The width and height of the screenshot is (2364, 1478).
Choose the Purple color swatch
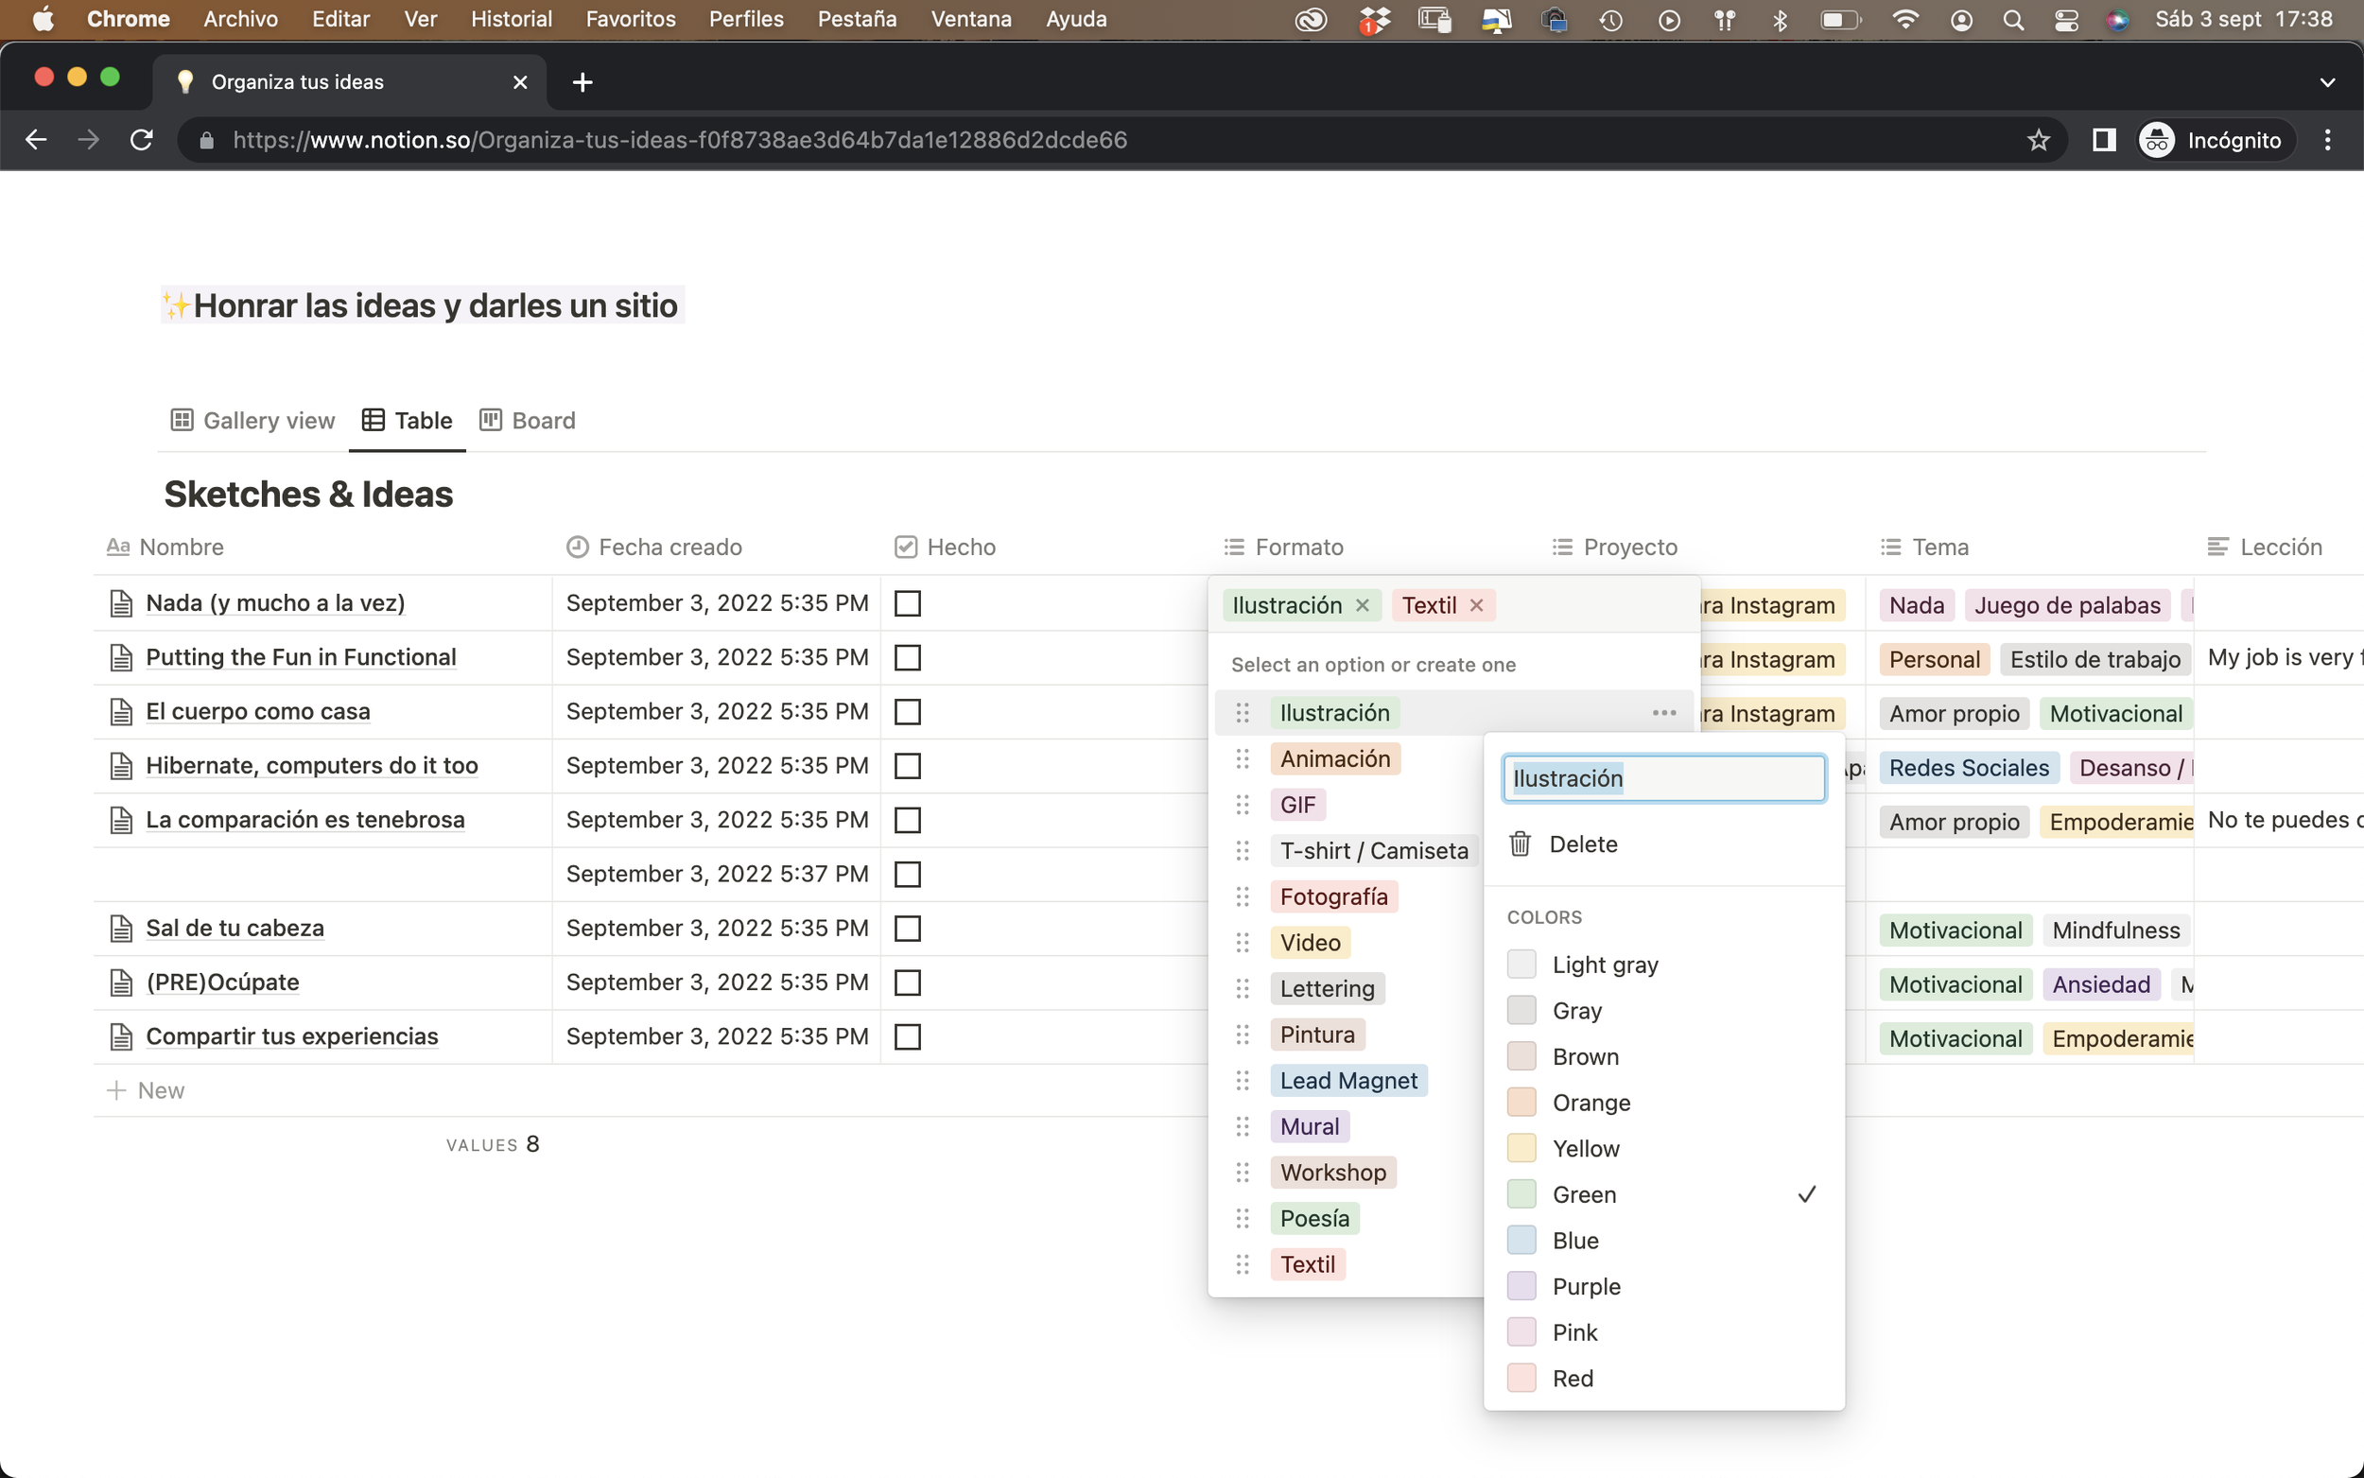1521,1286
